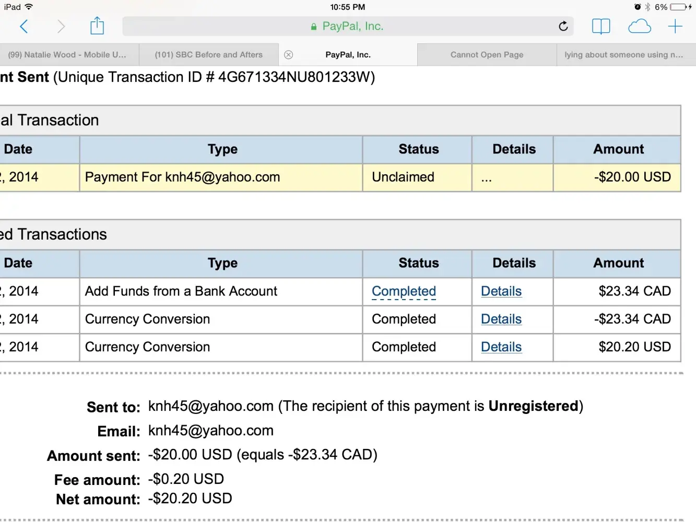Reload the PayPal page
696x522 pixels.
(563, 26)
